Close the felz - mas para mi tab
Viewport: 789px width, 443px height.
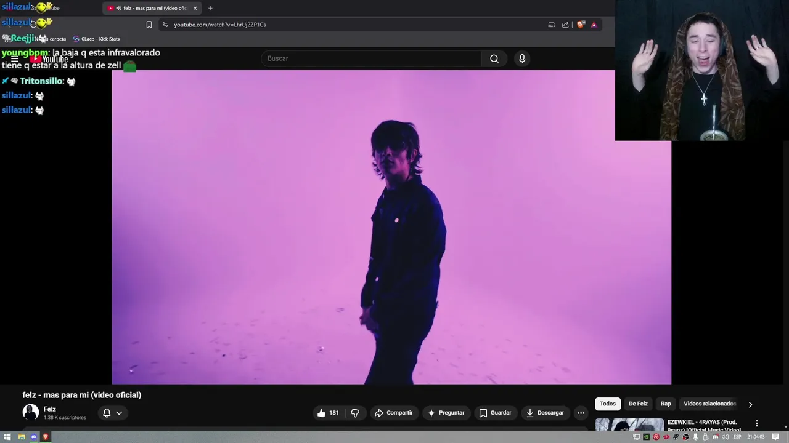point(195,8)
